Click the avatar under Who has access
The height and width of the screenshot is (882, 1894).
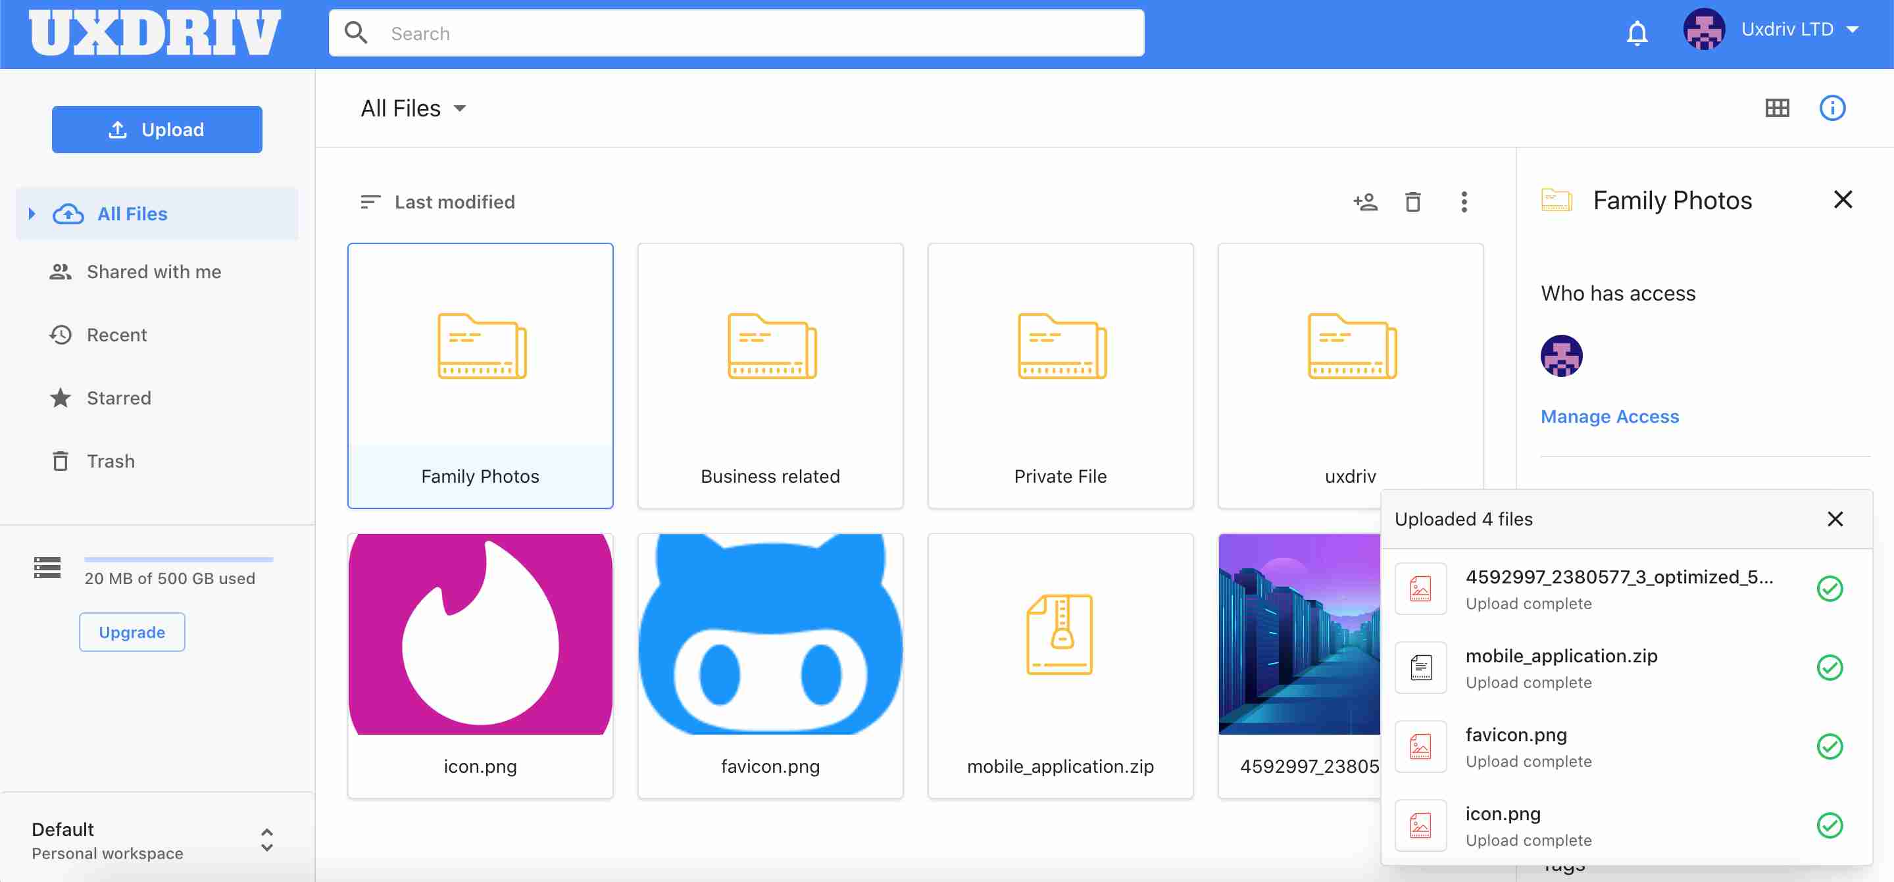click(1561, 356)
